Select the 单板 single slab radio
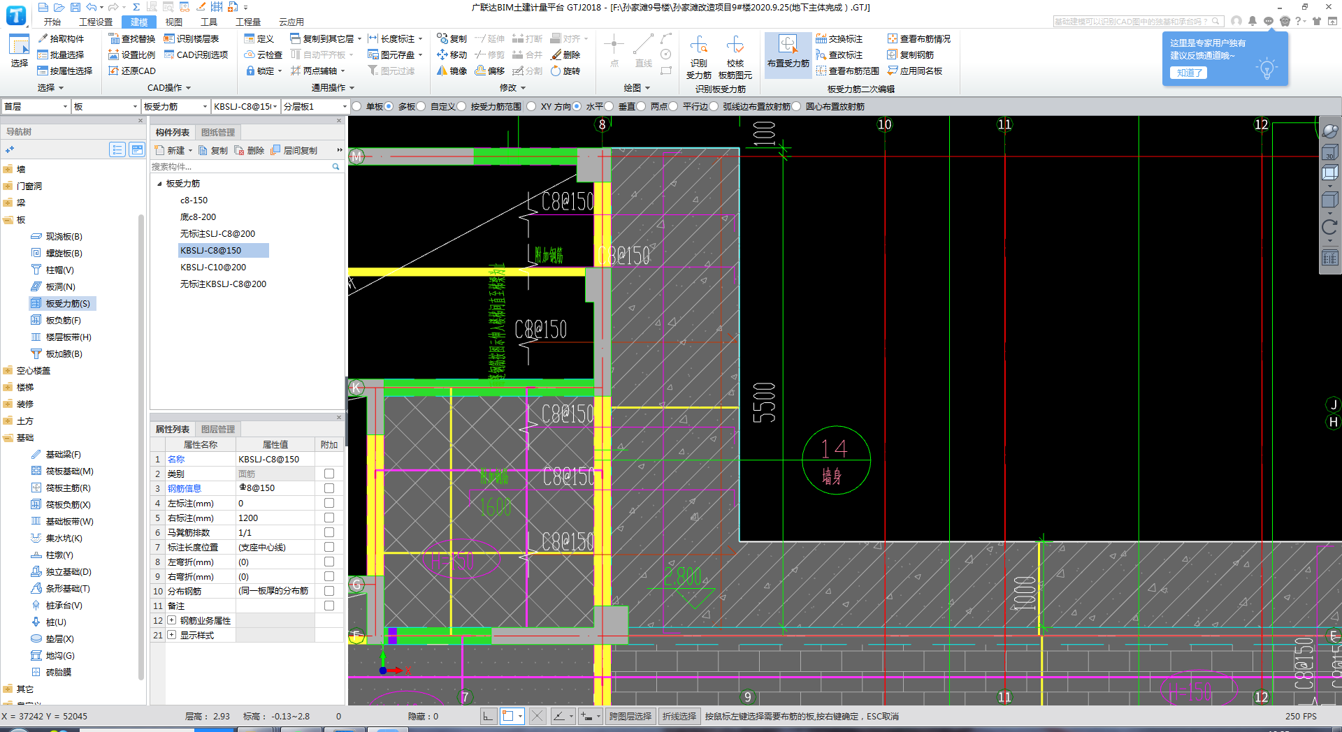This screenshot has height=732, width=1342. (356, 106)
